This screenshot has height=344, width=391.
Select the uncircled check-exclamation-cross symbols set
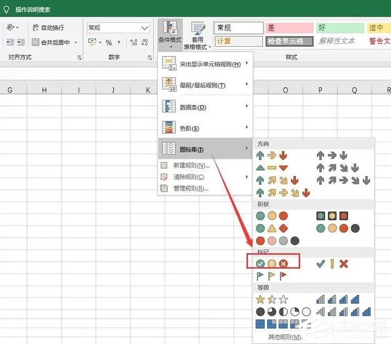click(x=332, y=264)
